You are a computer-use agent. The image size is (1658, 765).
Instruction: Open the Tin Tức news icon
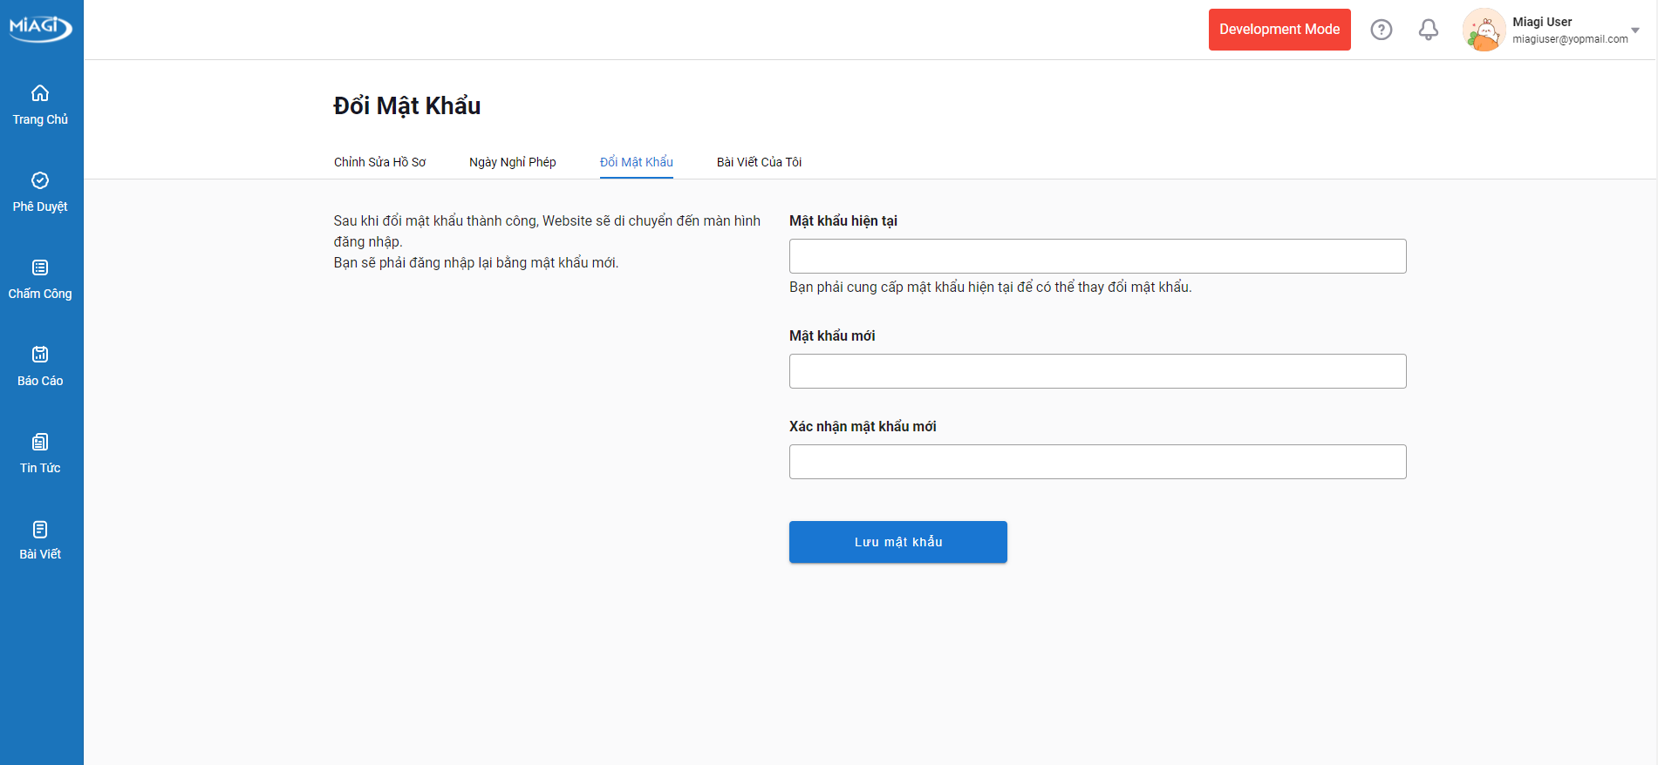[40, 442]
